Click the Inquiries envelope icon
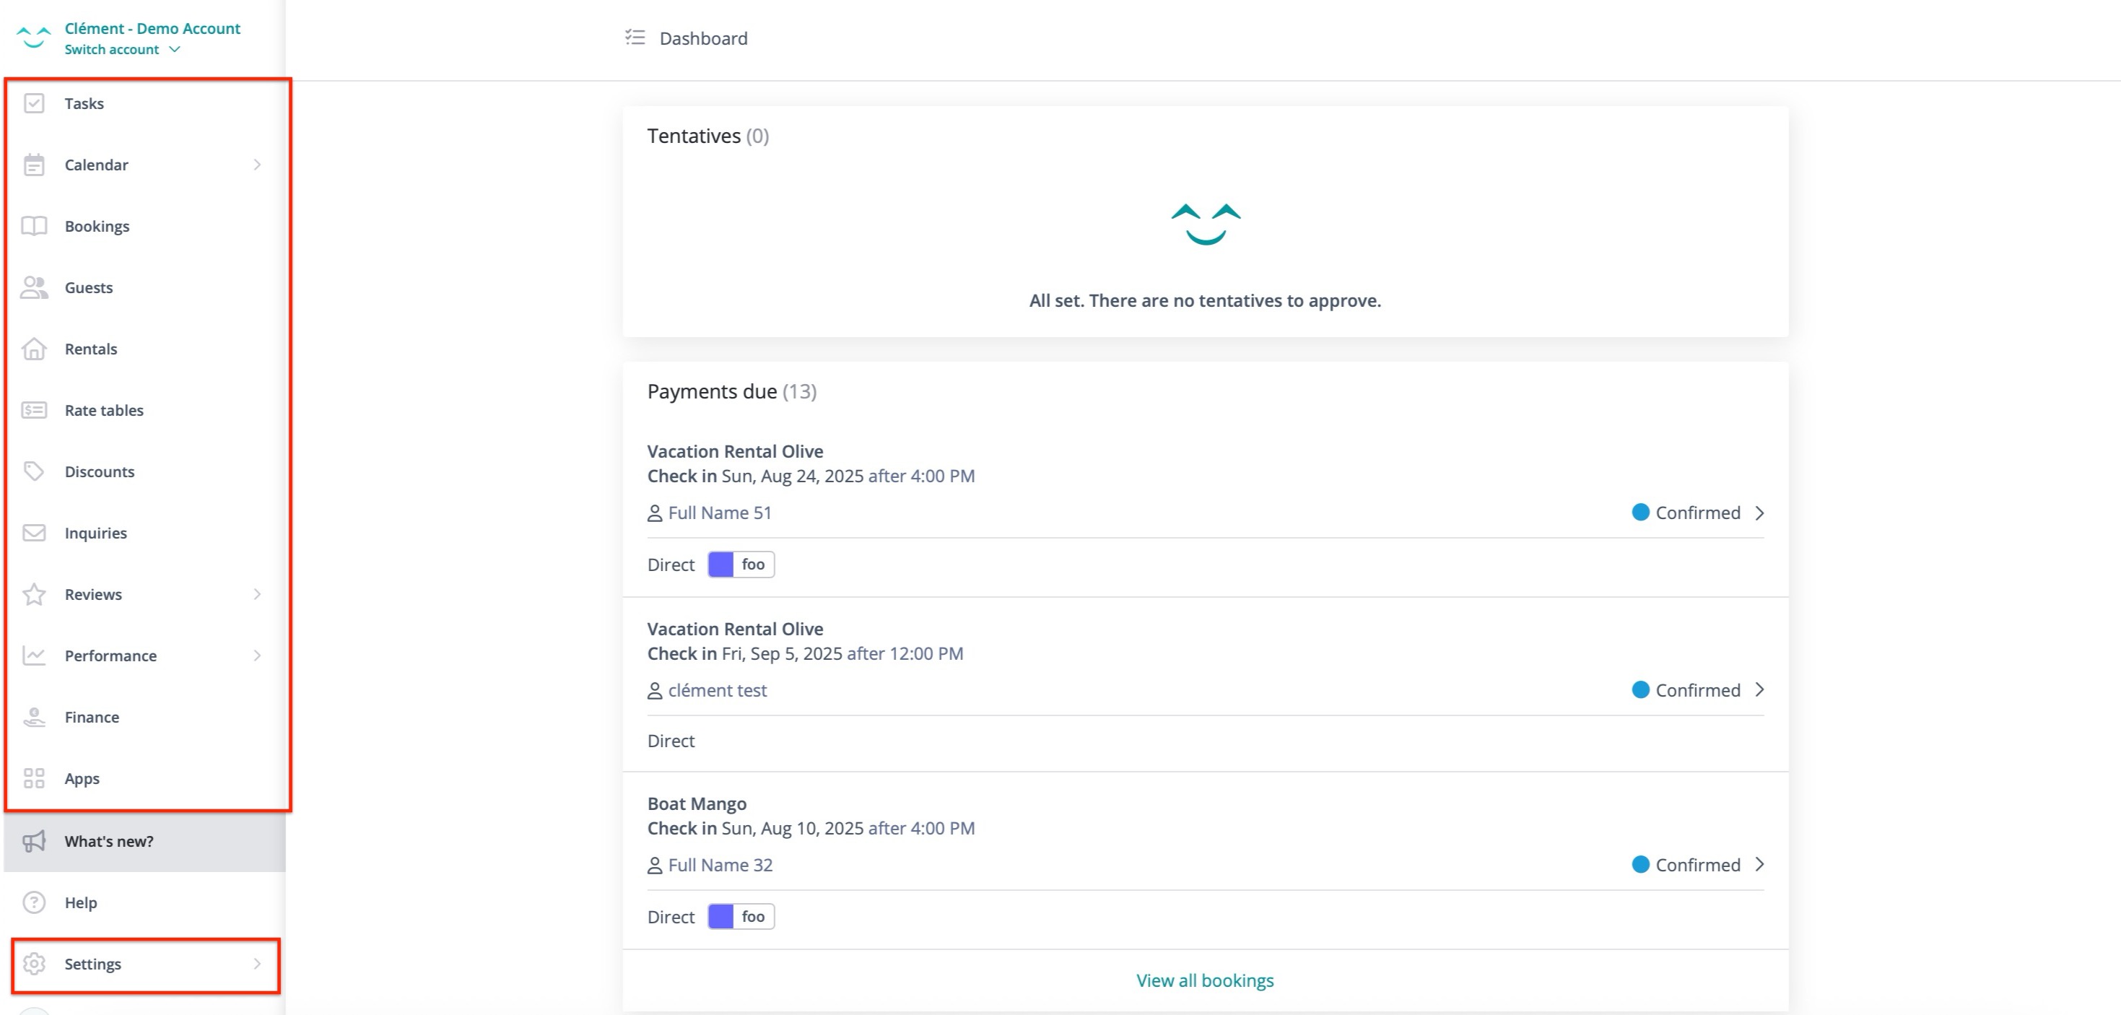The height and width of the screenshot is (1015, 2121). pyautogui.click(x=34, y=533)
